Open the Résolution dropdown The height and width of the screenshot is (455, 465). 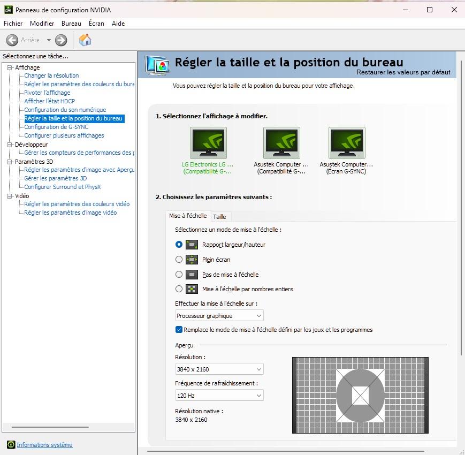(x=219, y=369)
